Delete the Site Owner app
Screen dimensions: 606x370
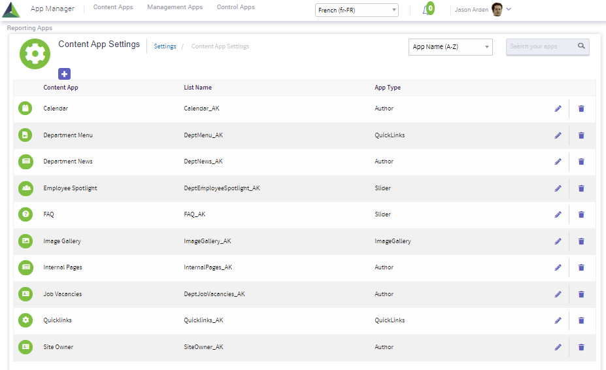pyautogui.click(x=581, y=347)
